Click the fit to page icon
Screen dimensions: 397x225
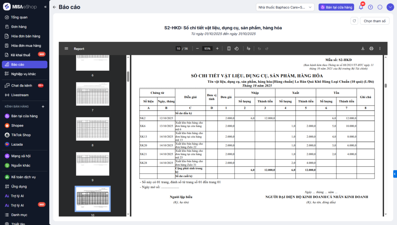point(229,48)
